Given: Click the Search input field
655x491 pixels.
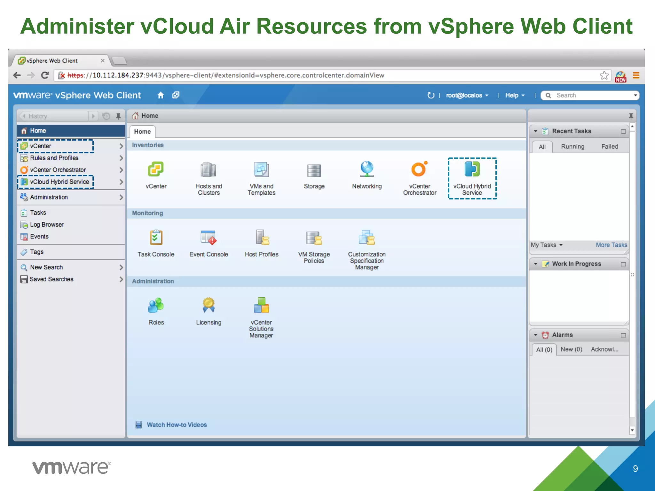Looking at the screenshot, I should point(590,95).
